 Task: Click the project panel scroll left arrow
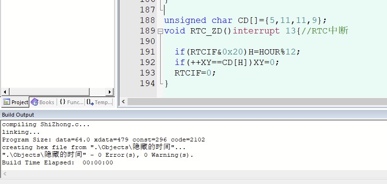tap(5, 92)
